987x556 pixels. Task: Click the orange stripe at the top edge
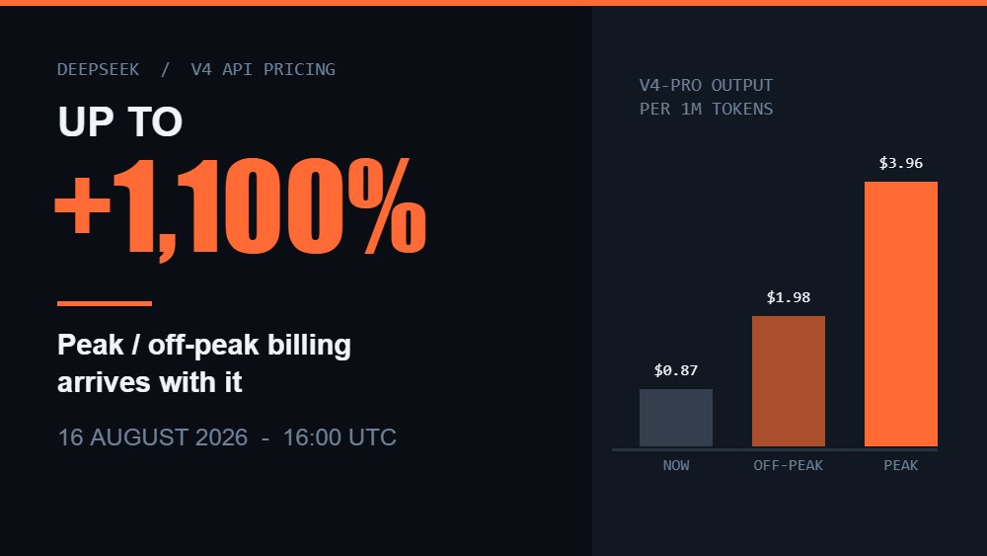coord(493,3)
